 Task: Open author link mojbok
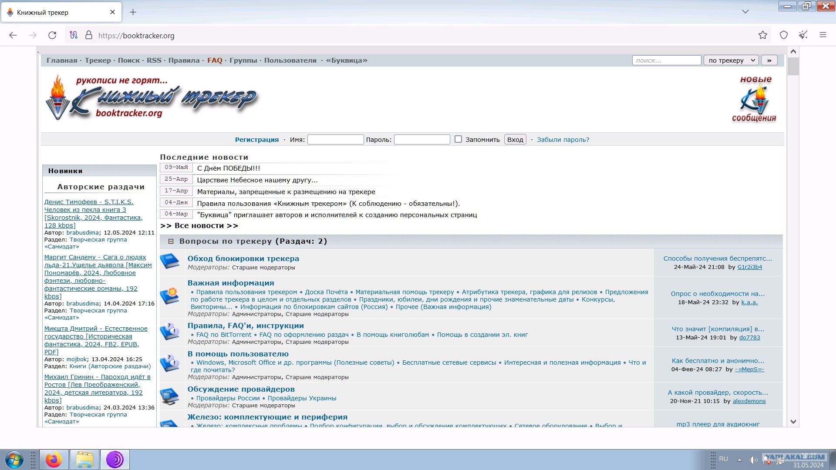77,359
